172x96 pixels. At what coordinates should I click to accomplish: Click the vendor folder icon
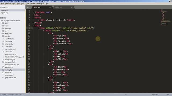coord(3,36)
